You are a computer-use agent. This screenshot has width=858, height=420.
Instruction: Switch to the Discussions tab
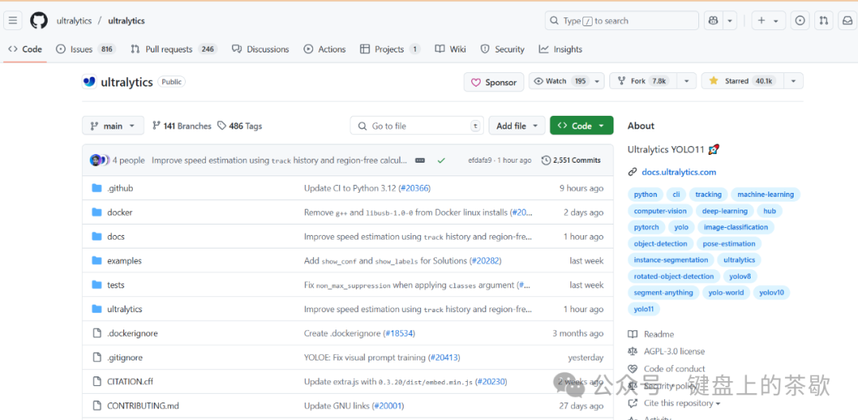coord(261,49)
